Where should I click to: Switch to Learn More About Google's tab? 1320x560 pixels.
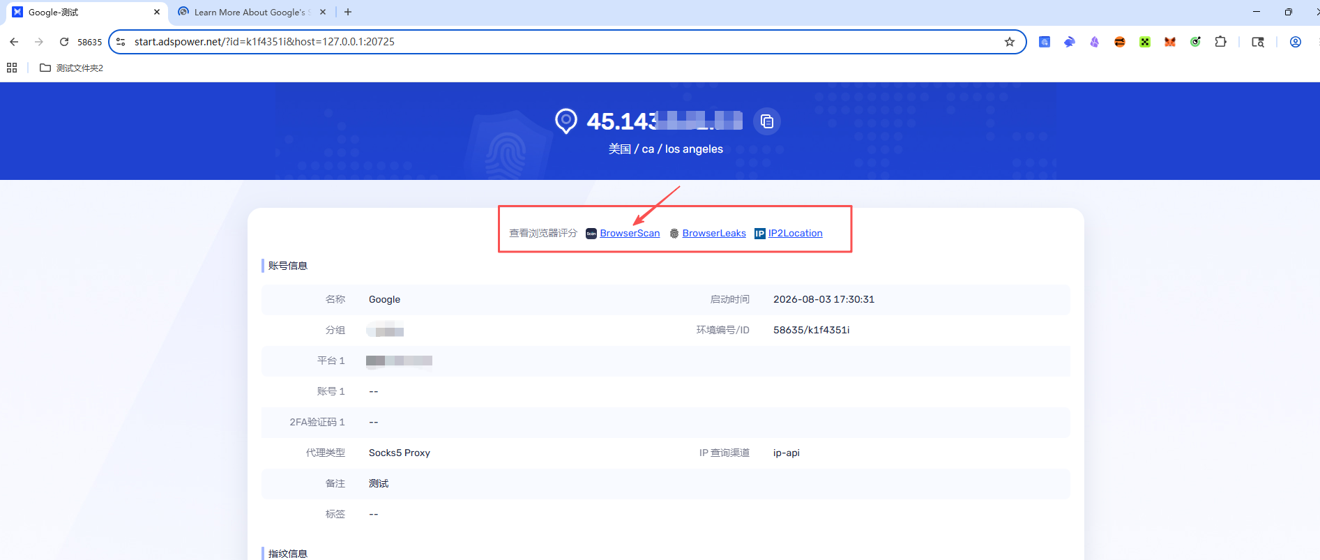pyautogui.click(x=252, y=13)
